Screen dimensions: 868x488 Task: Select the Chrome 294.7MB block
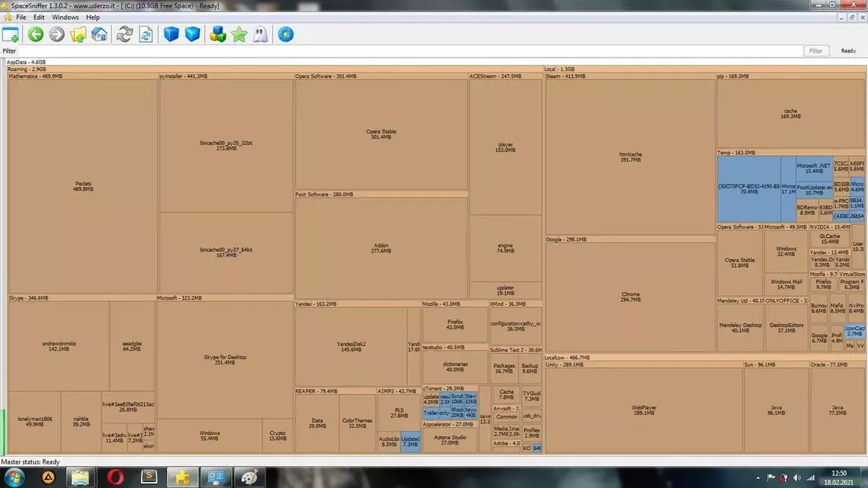pyautogui.click(x=630, y=297)
